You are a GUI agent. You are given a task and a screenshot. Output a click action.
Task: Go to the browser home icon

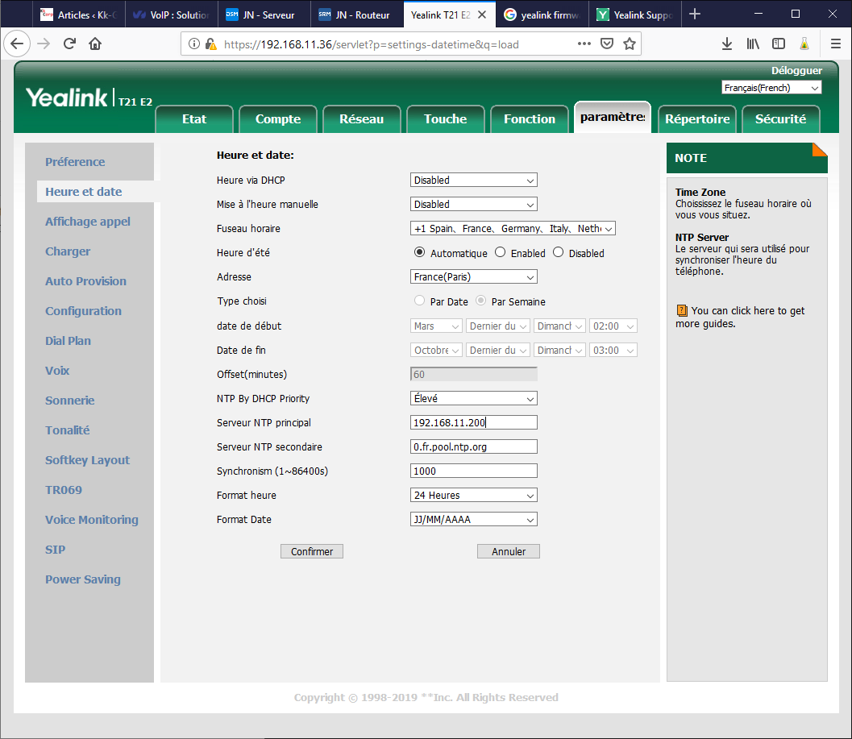coord(95,44)
